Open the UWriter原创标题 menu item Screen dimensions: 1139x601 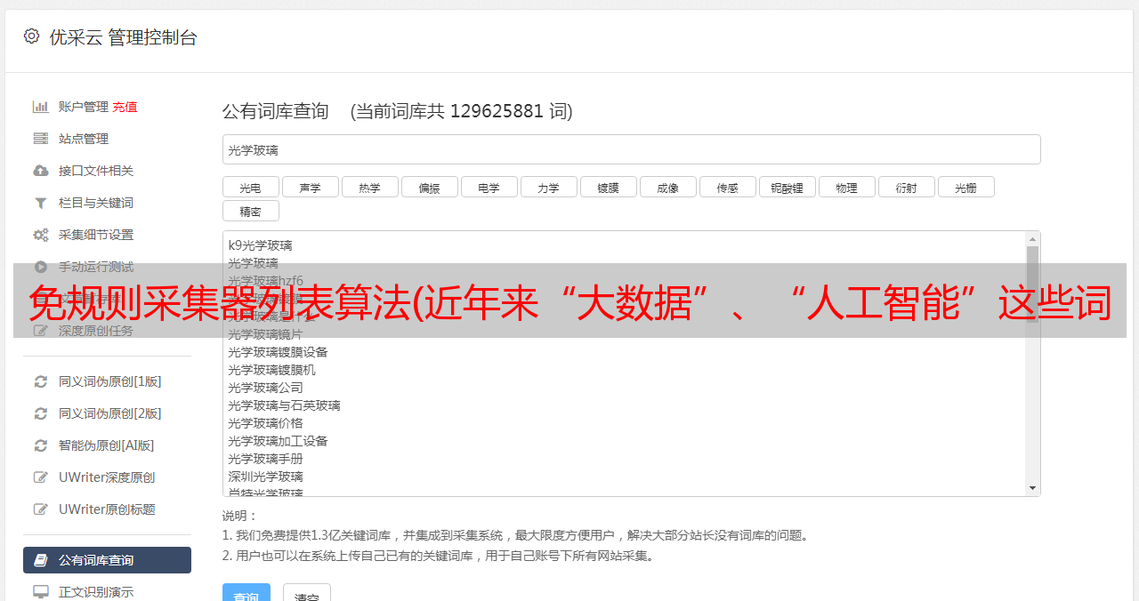coord(107,509)
